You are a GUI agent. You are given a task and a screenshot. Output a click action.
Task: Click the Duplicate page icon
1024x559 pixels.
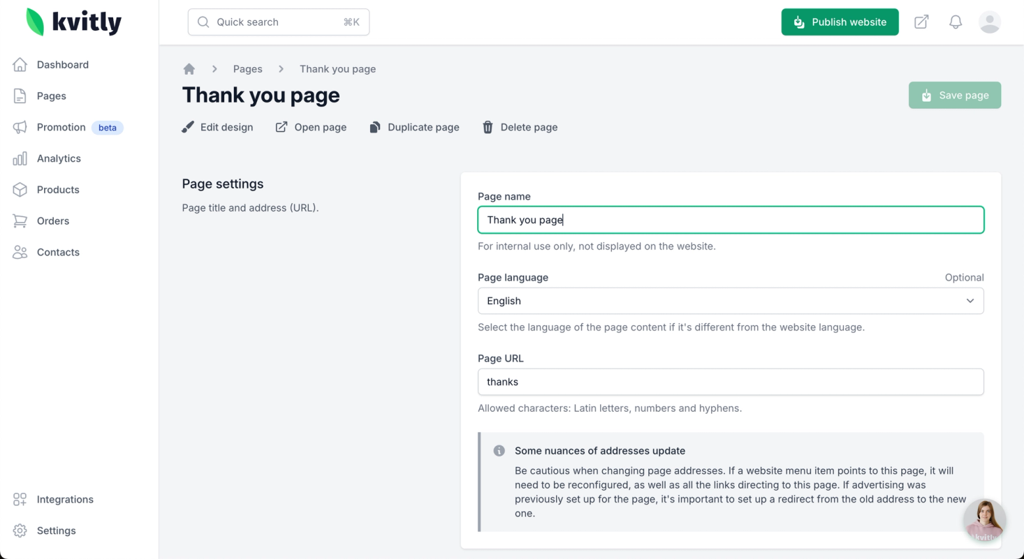[x=375, y=127]
